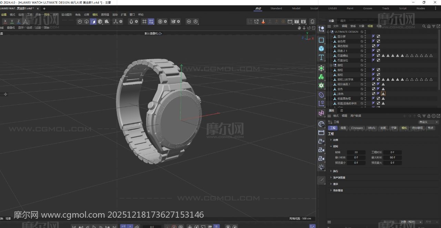Toggle visibility dots for 金色框 object
441x228 pixels.
(x=365, y=41)
